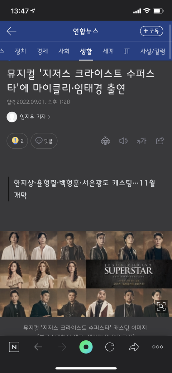Tap the speaker icon to listen
172x373 pixels.
click(123, 141)
